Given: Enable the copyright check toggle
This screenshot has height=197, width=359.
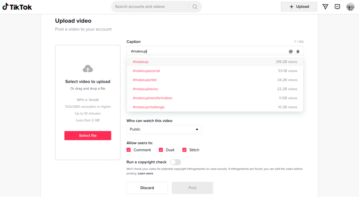Looking at the screenshot, I should 175,162.
